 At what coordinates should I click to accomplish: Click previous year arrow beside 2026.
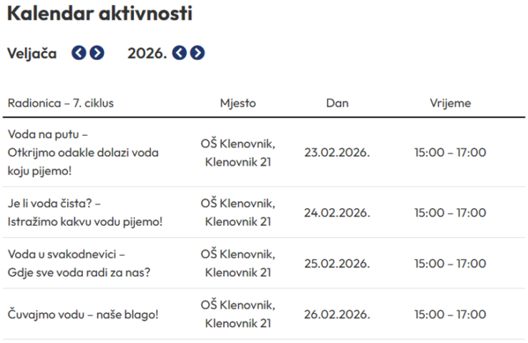coord(180,53)
